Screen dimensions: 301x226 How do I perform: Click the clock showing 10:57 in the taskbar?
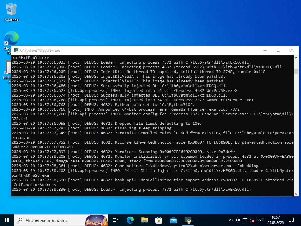click(x=275, y=220)
